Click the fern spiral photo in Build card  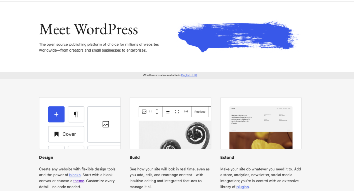point(175,135)
